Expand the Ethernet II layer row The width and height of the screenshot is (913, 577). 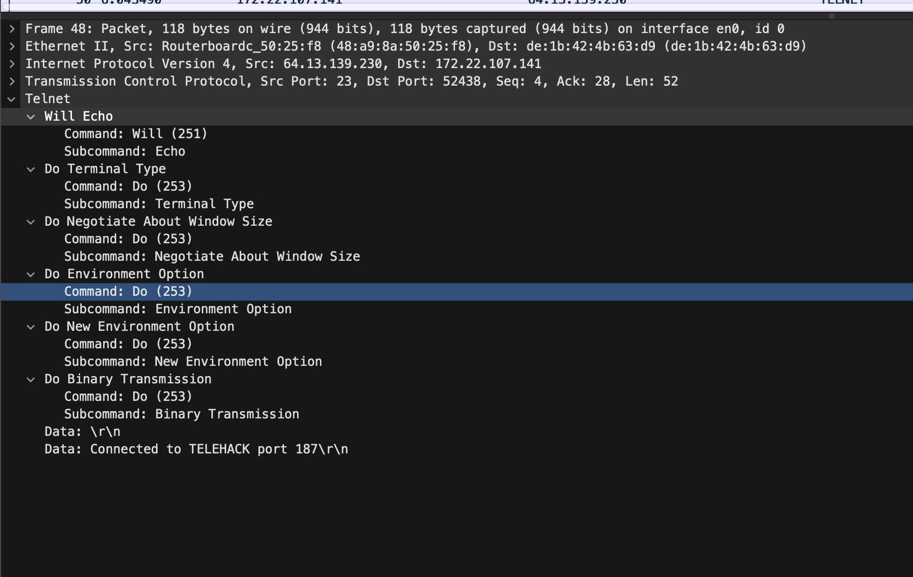[x=12, y=47]
